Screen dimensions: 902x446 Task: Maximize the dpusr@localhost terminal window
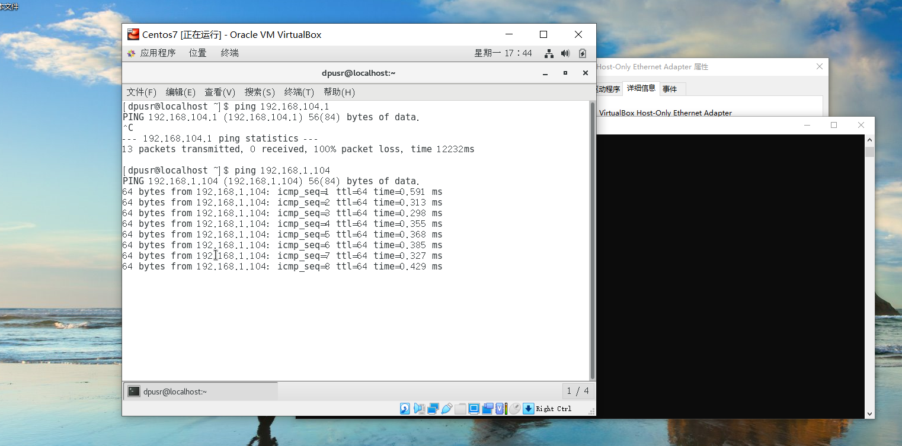(565, 73)
